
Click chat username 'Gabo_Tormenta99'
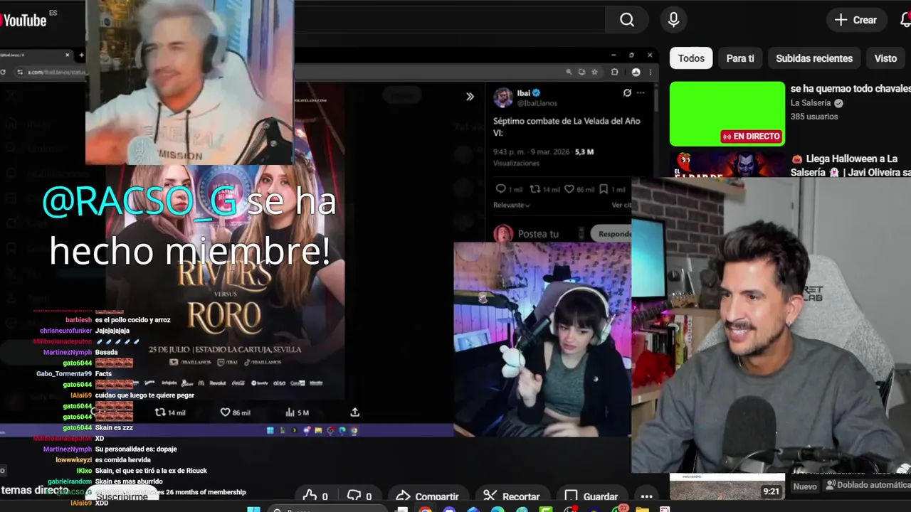64,374
